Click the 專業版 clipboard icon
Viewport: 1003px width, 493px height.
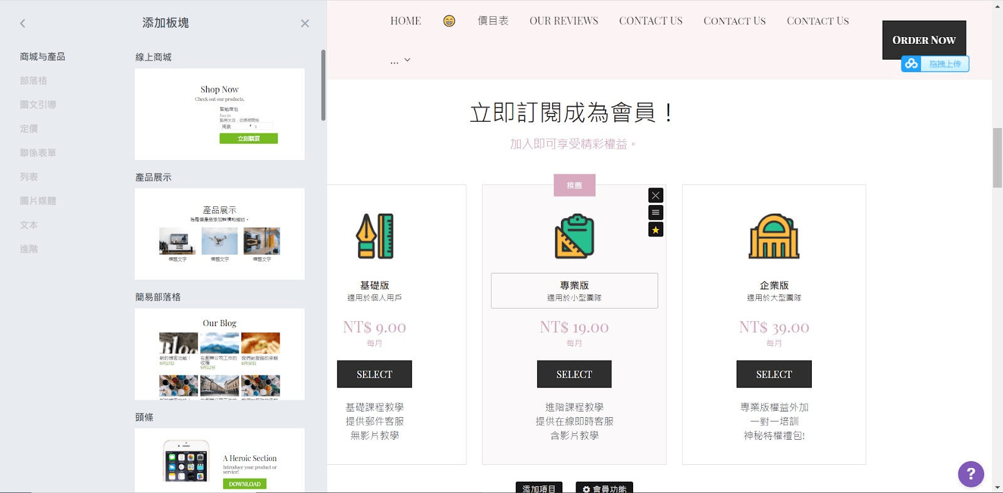(574, 236)
